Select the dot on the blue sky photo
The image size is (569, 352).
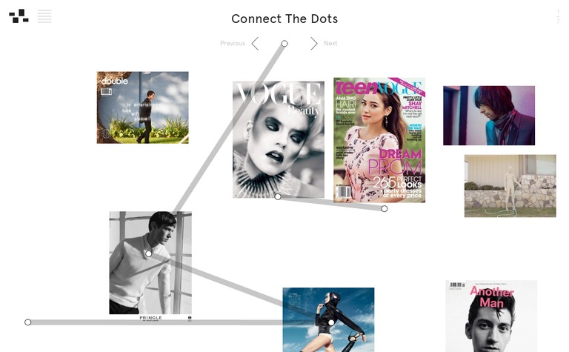[x=331, y=322]
